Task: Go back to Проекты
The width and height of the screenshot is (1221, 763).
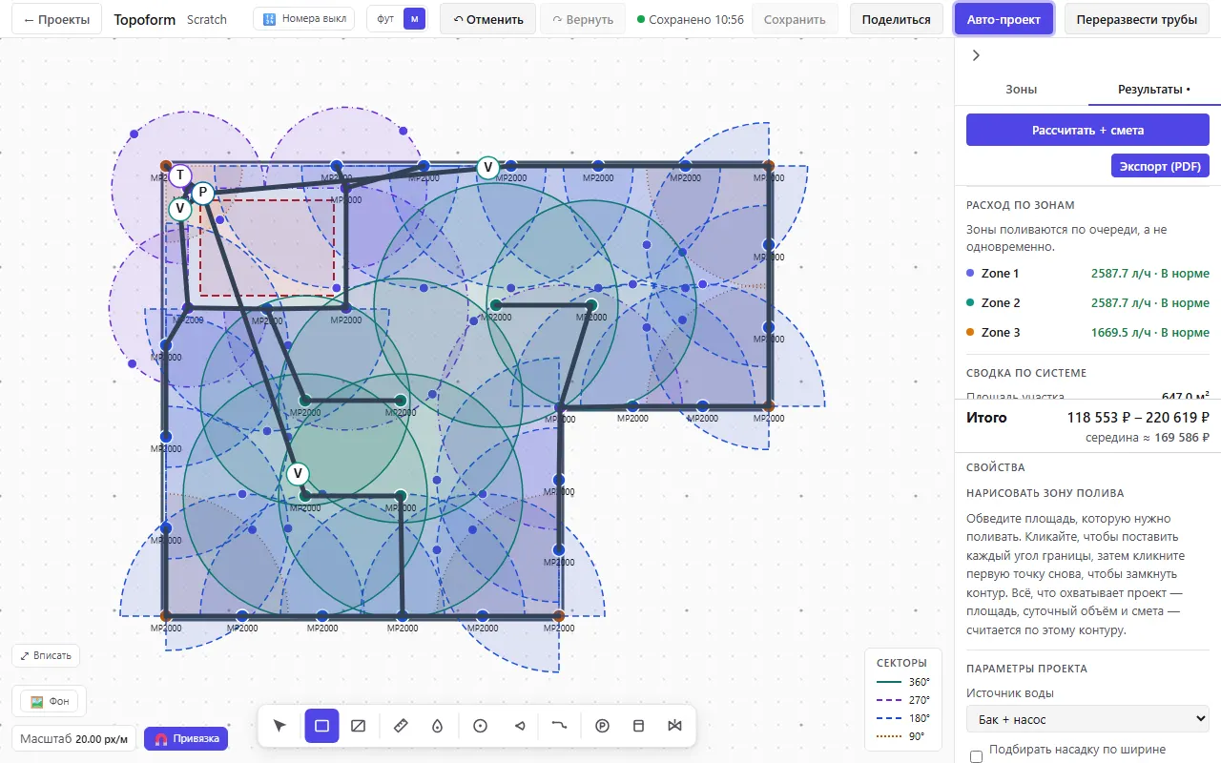Action: pyautogui.click(x=57, y=19)
